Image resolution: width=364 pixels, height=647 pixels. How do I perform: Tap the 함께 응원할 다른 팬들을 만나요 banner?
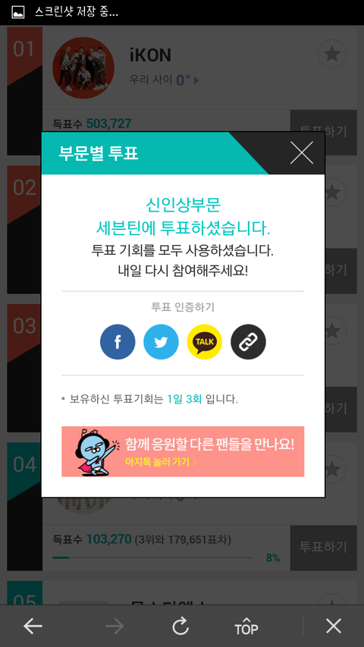click(183, 451)
